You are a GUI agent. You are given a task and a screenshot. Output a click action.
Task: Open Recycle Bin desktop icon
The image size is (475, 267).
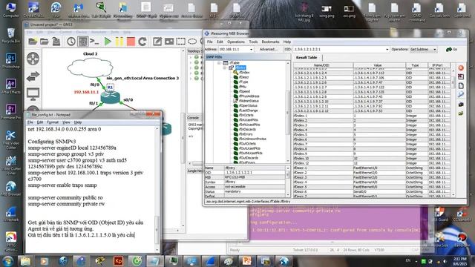coord(11,36)
